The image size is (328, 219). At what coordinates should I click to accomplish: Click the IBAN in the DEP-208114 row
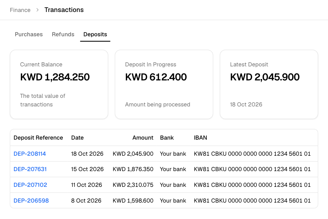(252, 154)
